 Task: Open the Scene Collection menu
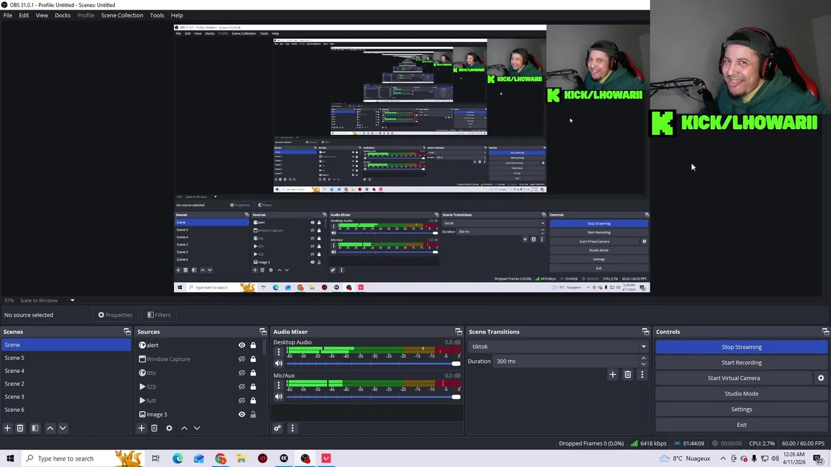pos(122,15)
